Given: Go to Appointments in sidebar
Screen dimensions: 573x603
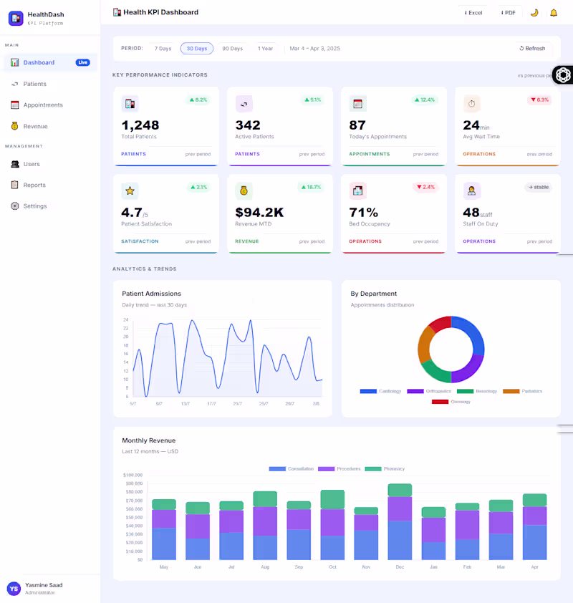Looking at the screenshot, I should (50, 105).
